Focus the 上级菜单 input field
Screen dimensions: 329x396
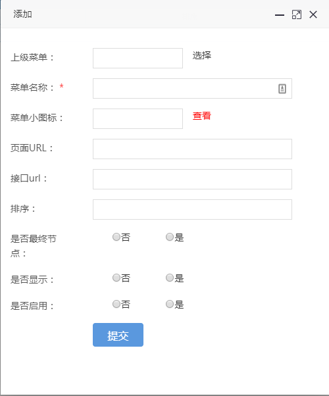click(138, 58)
